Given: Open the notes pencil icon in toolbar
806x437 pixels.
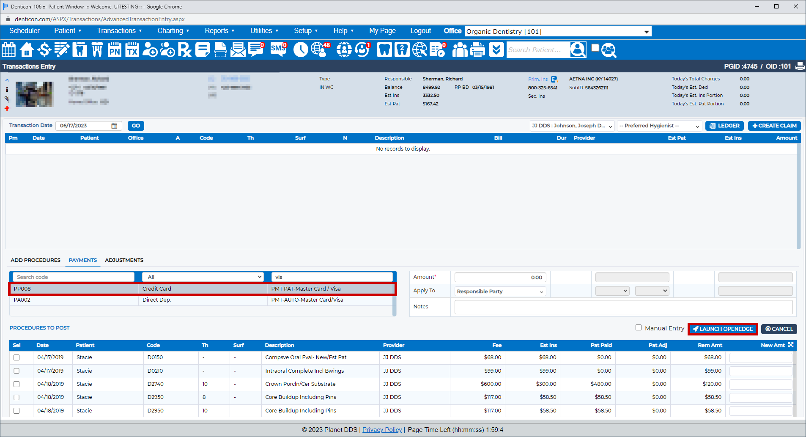Looking at the screenshot, I should click(62, 49).
